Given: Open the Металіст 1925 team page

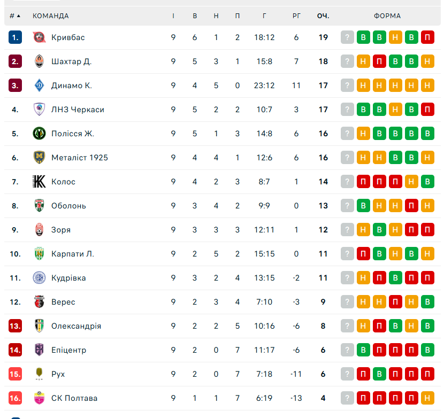Looking at the screenshot, I should click(x=80, y=158).
